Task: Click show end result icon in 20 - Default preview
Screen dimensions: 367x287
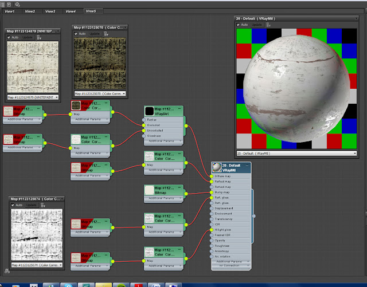Action: coord(268,25)
